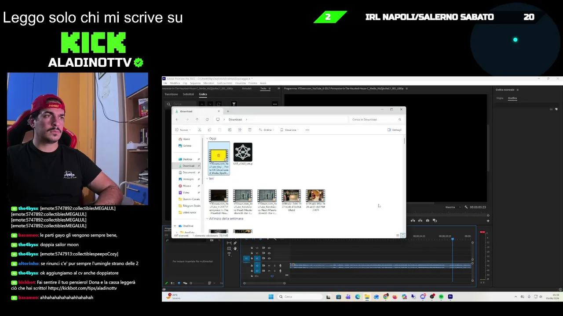Click the Export Frame camera icon

(428, 220)
